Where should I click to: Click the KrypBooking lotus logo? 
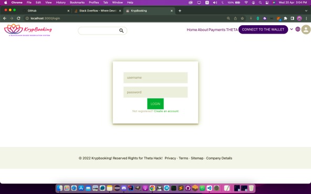pyautogui.click(x=28, y=30)
